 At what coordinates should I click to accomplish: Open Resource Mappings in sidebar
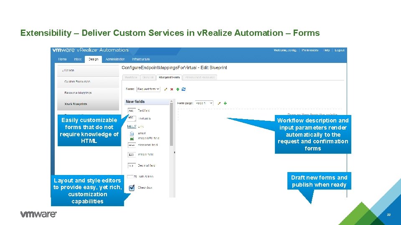pyautogui.click(x=88, y=93)
